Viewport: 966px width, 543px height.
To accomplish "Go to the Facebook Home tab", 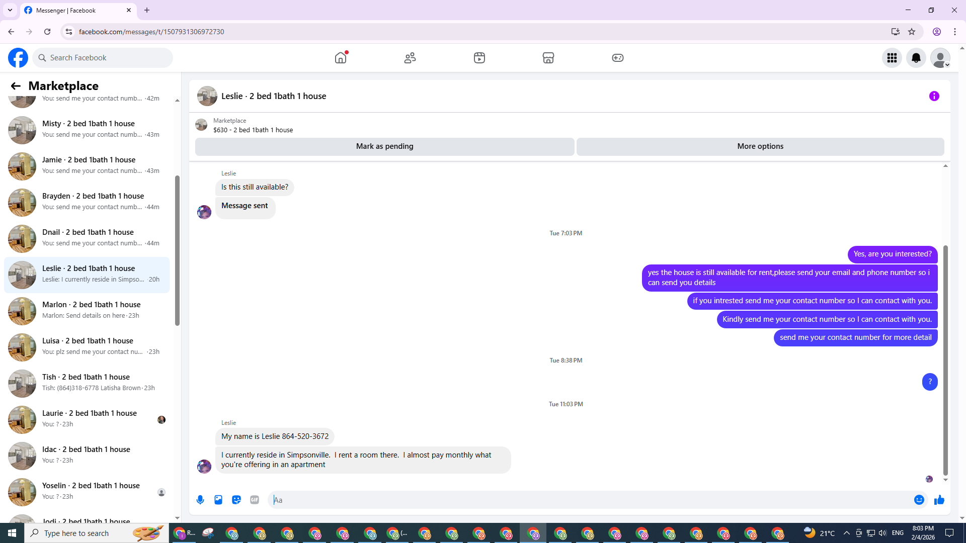I will pos(341,58).
